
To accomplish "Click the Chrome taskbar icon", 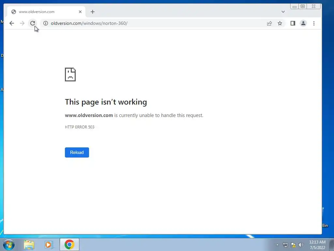I will [x=69, y=244].
